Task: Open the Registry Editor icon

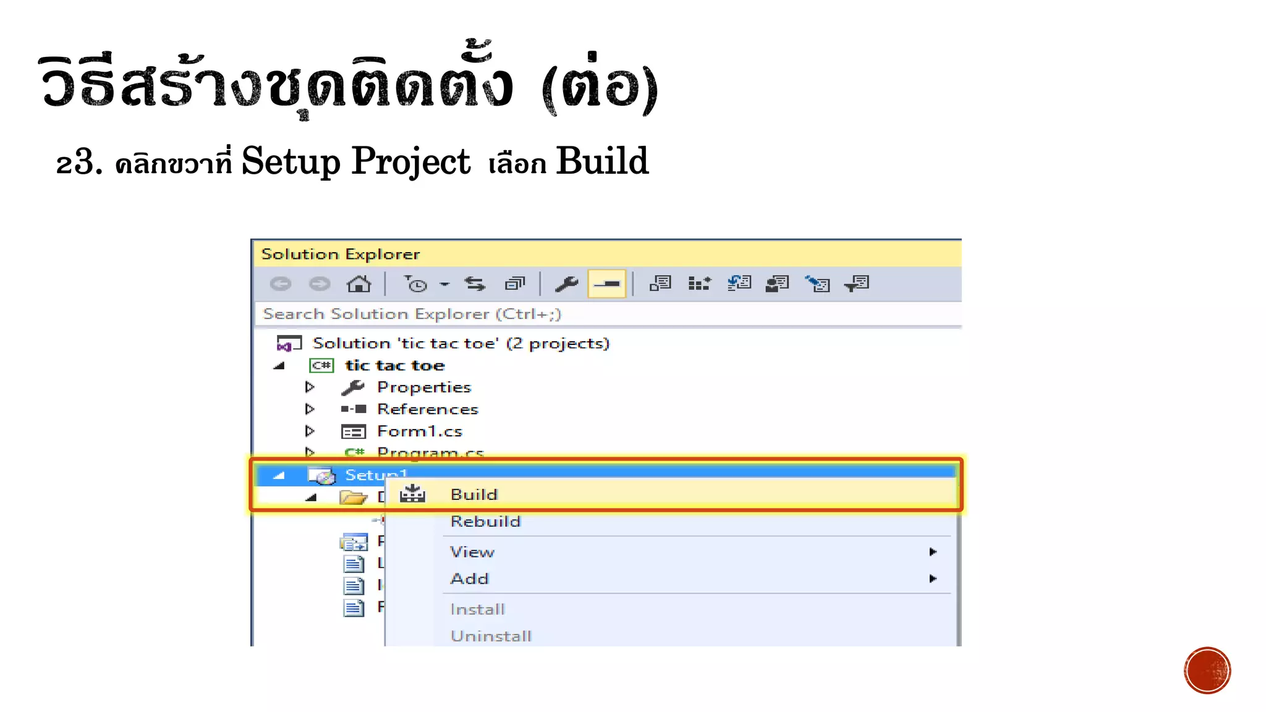Action: coord(699,284)
